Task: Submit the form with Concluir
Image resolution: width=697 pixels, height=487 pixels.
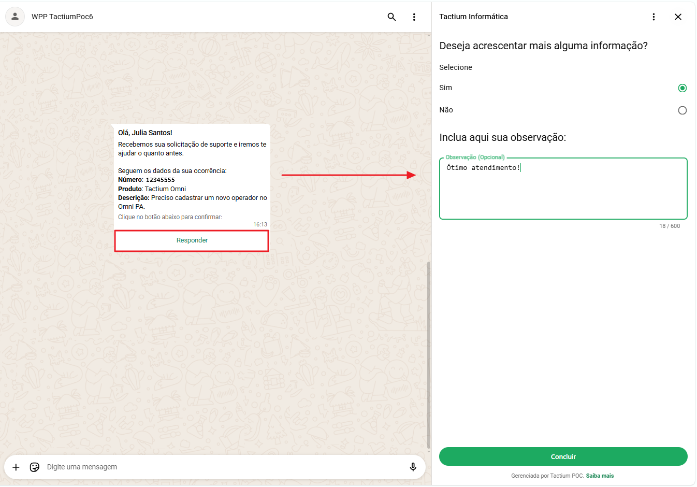Action: pyautogui.click(x=563, y=456)
